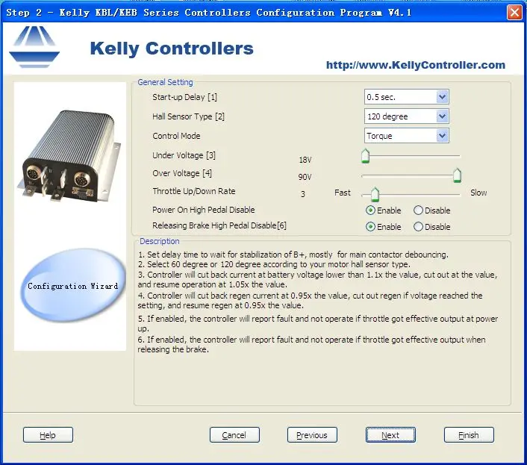The width and height of the screenshot is (527, 465).
Task: Close the configuration program window
Action: [x=514, y=13]
